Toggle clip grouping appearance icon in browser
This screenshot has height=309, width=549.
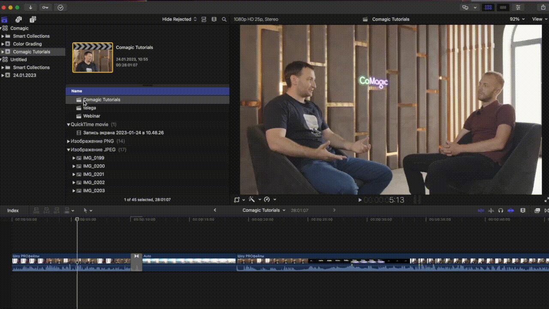[x=204, y=19]
